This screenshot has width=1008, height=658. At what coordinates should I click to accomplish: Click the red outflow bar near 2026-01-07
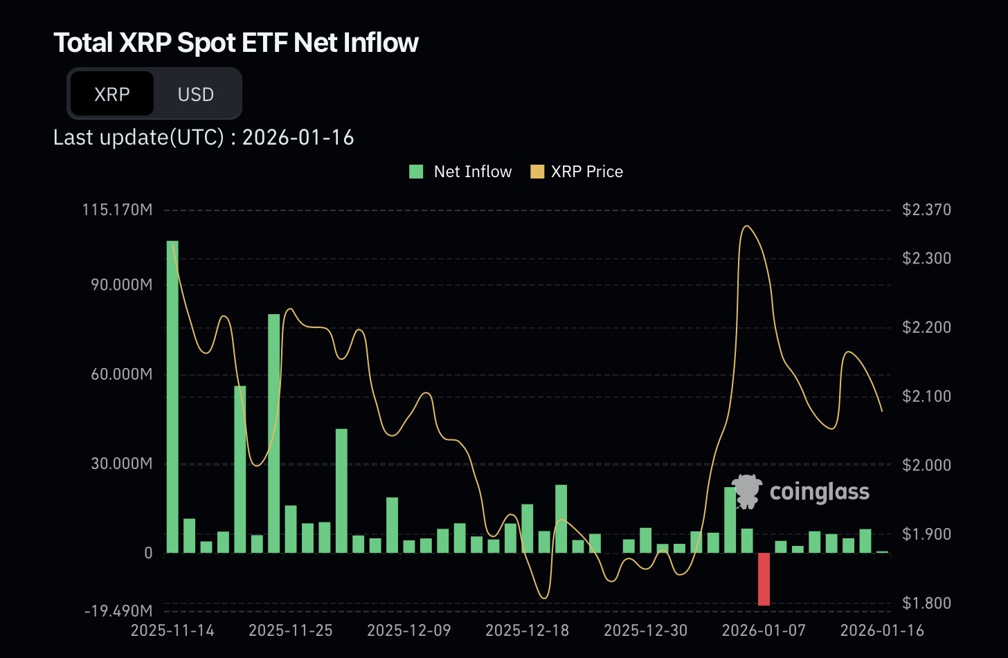(764, 578)
